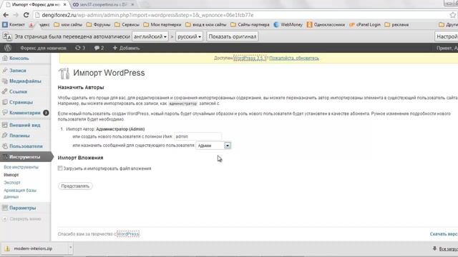Click the Представлять submit button

point(75,186)
